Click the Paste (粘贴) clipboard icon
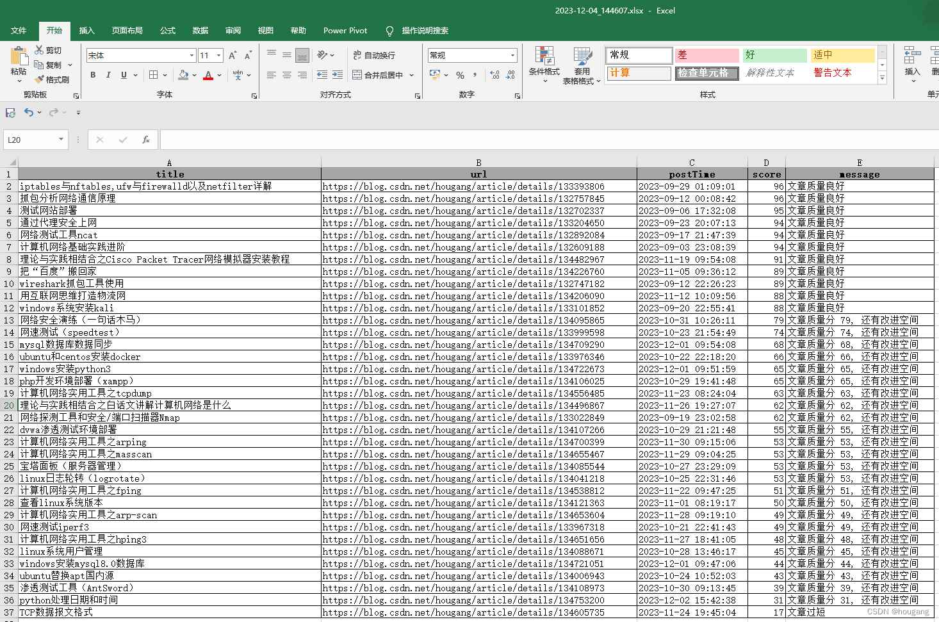 [x=19, y=56]
